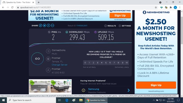This screenshot has height=103, width=183.
Task: Open Windows Start menu
Action: pyautogui.click(x=3, y=100)
